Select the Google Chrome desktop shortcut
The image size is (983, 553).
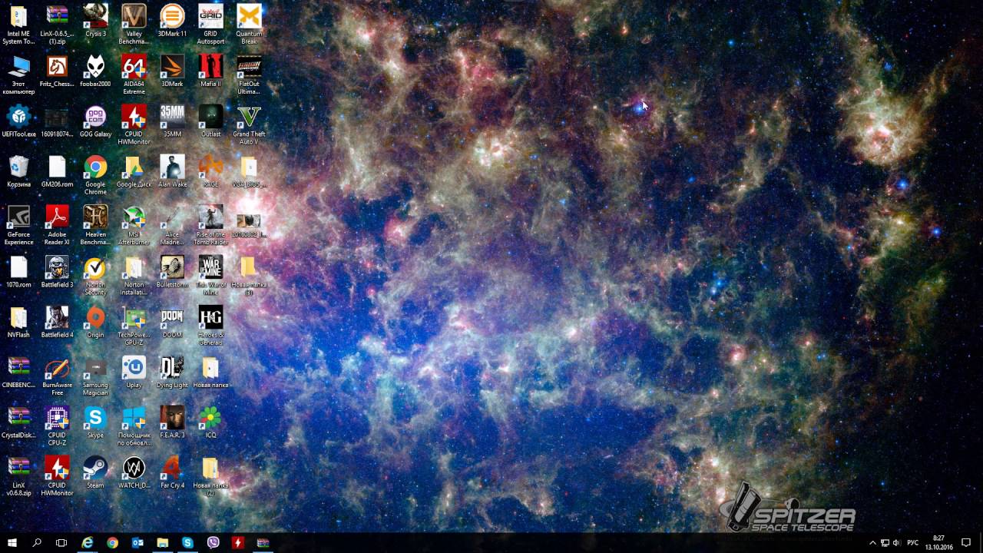click(x=95, y=175)
